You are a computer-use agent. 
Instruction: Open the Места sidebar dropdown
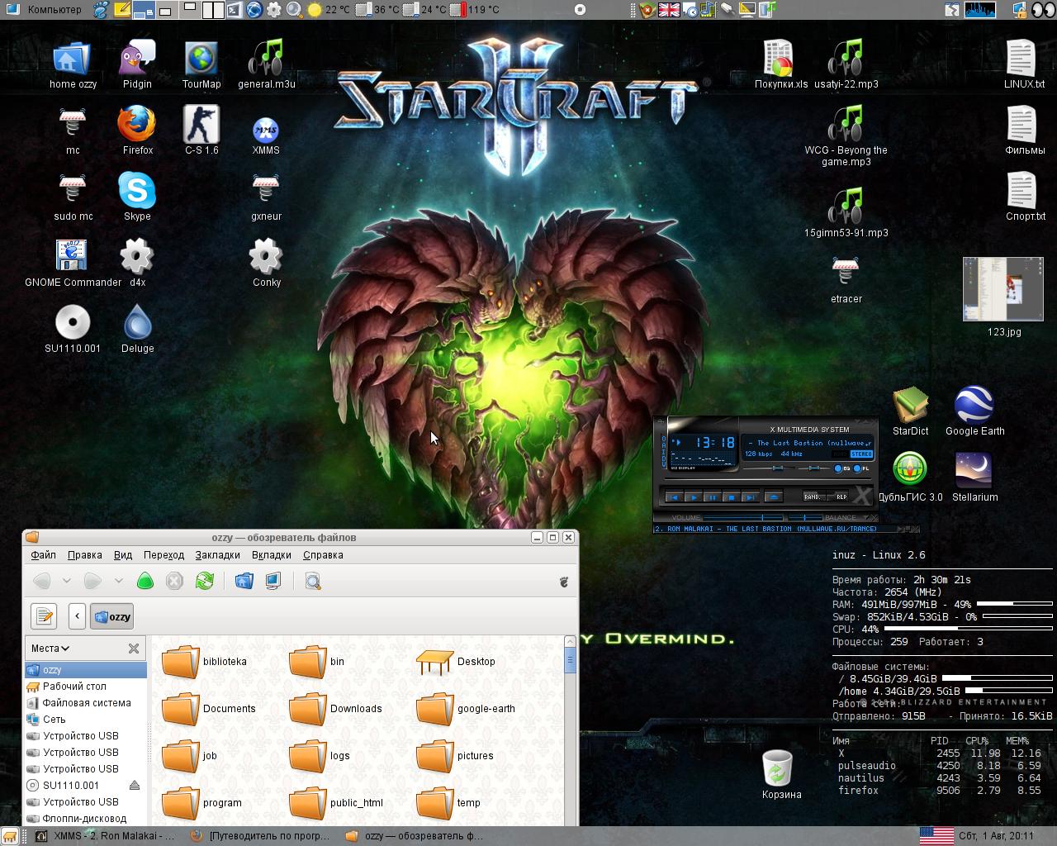pyautogui.click(x=50, y=649)
